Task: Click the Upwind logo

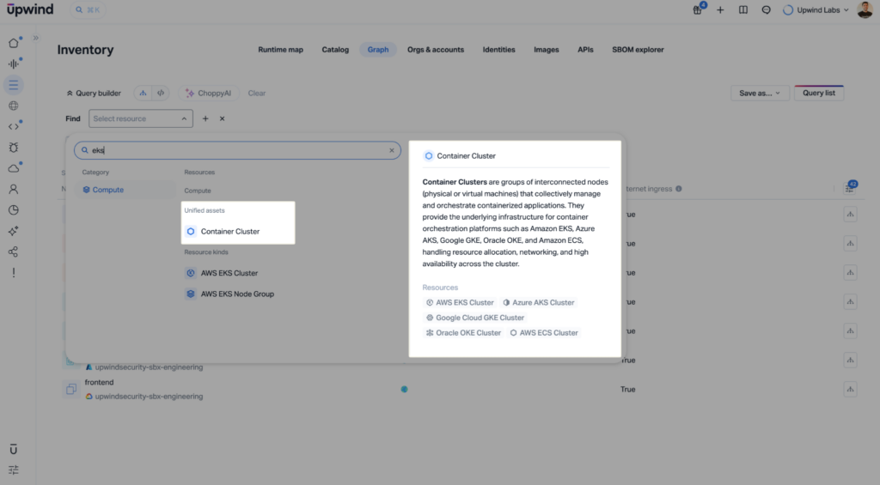Action: [30, 9]
